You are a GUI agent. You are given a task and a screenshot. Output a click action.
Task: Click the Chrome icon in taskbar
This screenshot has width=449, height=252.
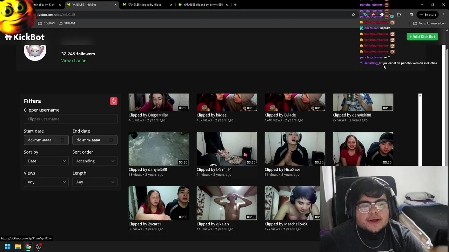click(x=28, y=246)
